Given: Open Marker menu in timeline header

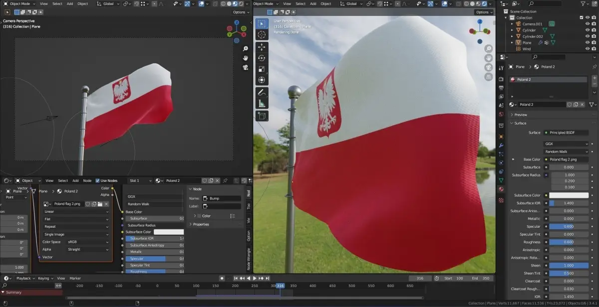Looking at the screenshot, I should pyautogui.click(x=75, y=278).
